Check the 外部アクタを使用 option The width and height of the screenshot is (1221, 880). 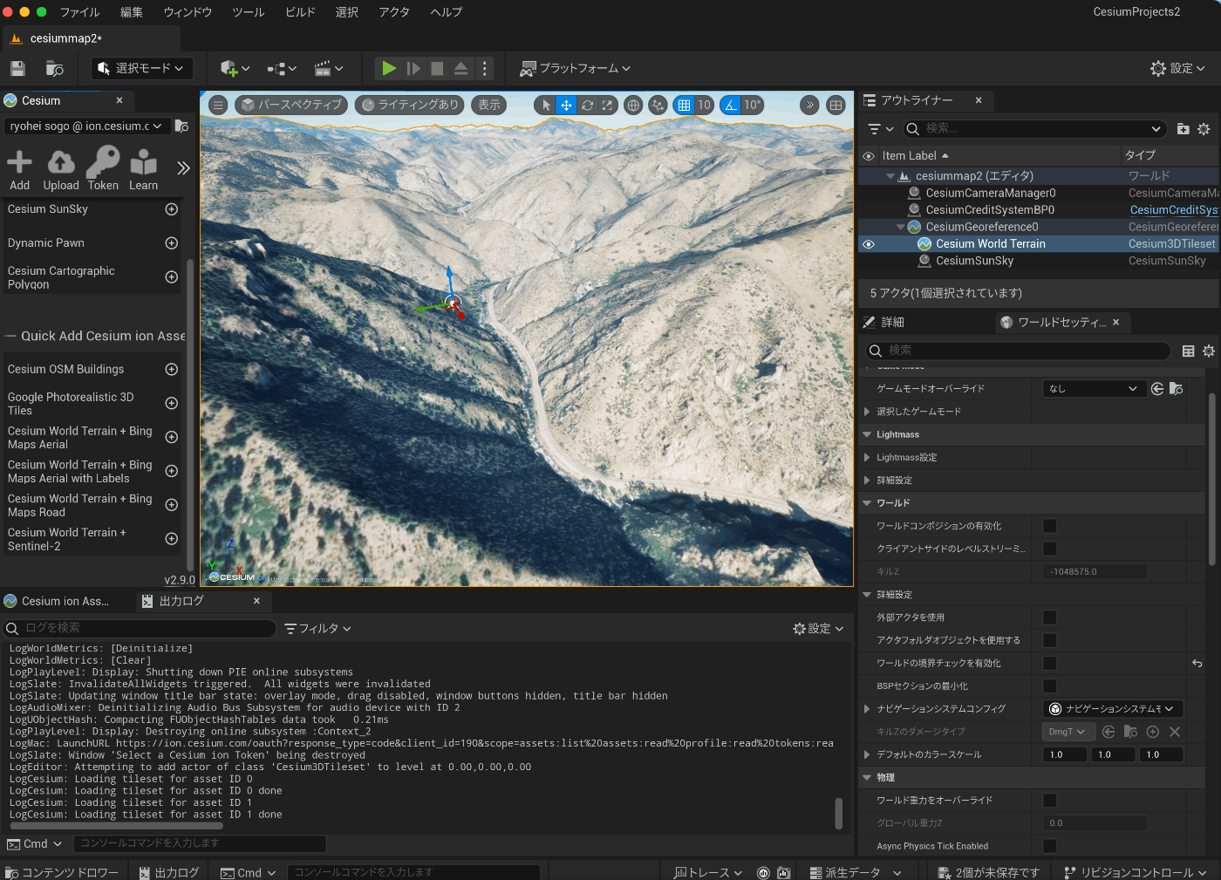click(1050, 617)
